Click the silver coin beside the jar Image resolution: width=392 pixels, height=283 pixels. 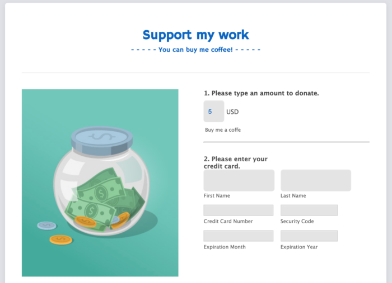coord(46,226)
